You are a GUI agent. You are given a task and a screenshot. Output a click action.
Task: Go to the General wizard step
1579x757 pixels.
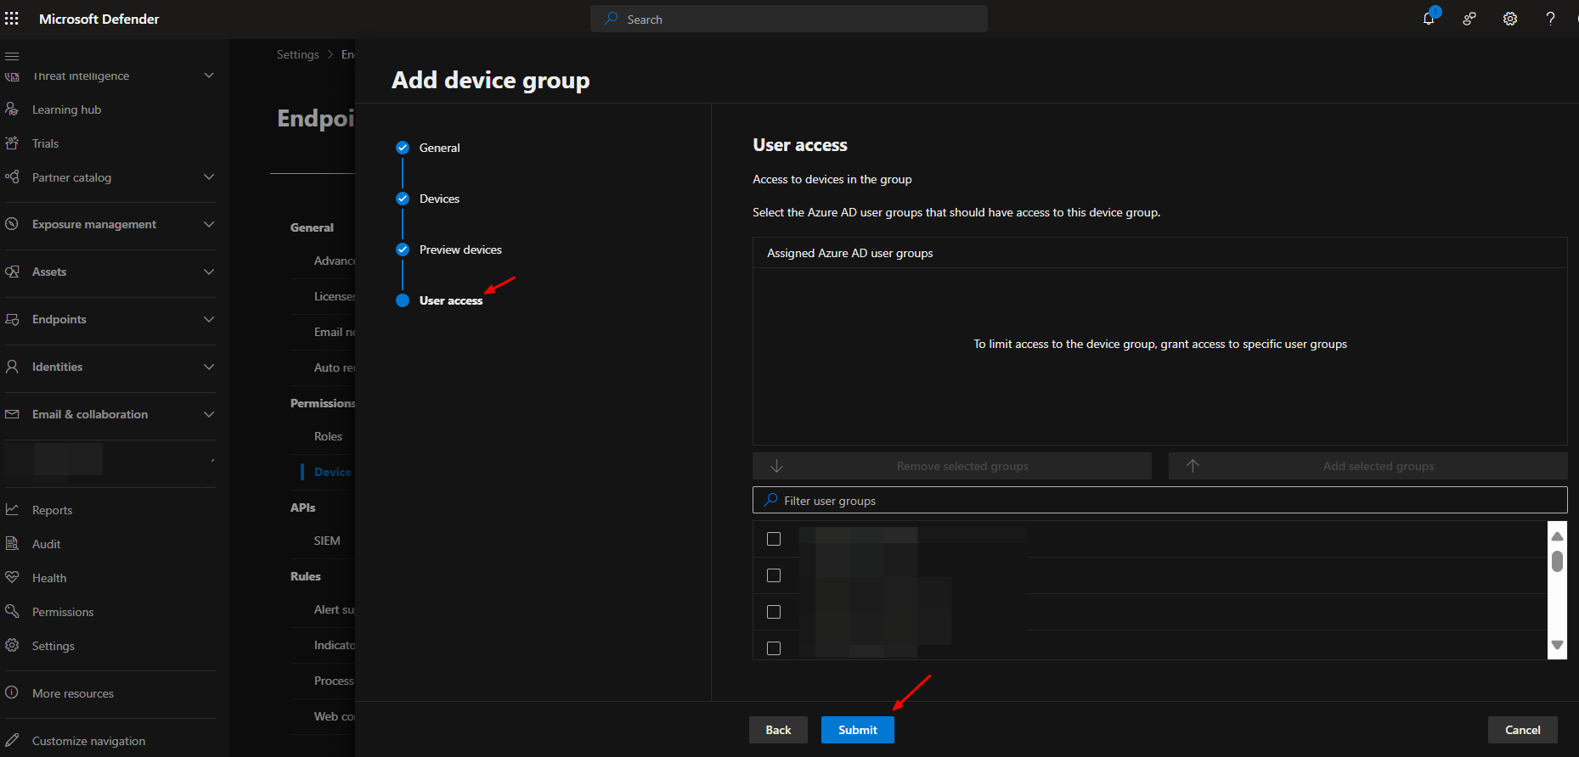(x=428, y=148)
